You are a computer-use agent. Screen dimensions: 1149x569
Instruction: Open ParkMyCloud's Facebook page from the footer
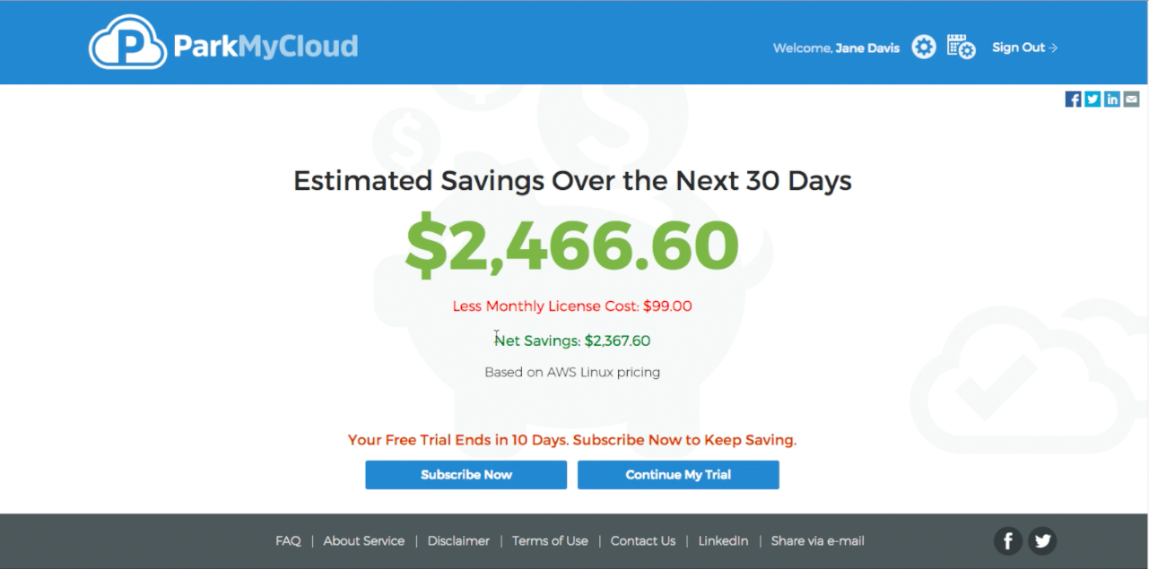point(1007,540)
